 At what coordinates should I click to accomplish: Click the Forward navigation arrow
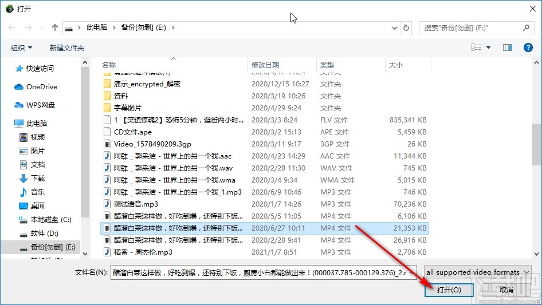point(28,27)
